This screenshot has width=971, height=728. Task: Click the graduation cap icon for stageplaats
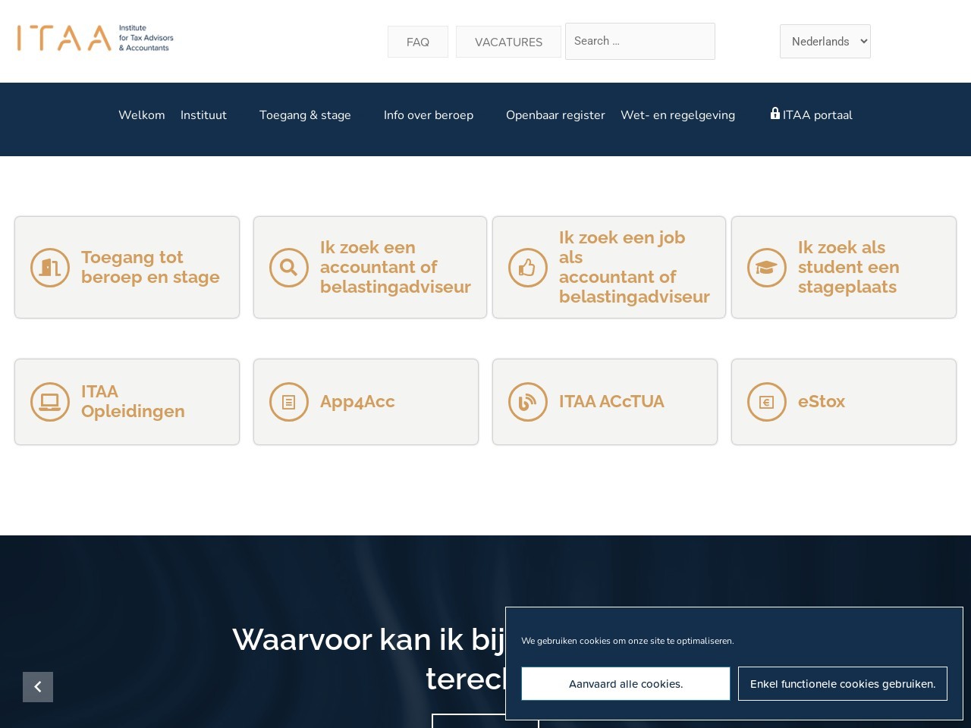click(x=767, y=268)
